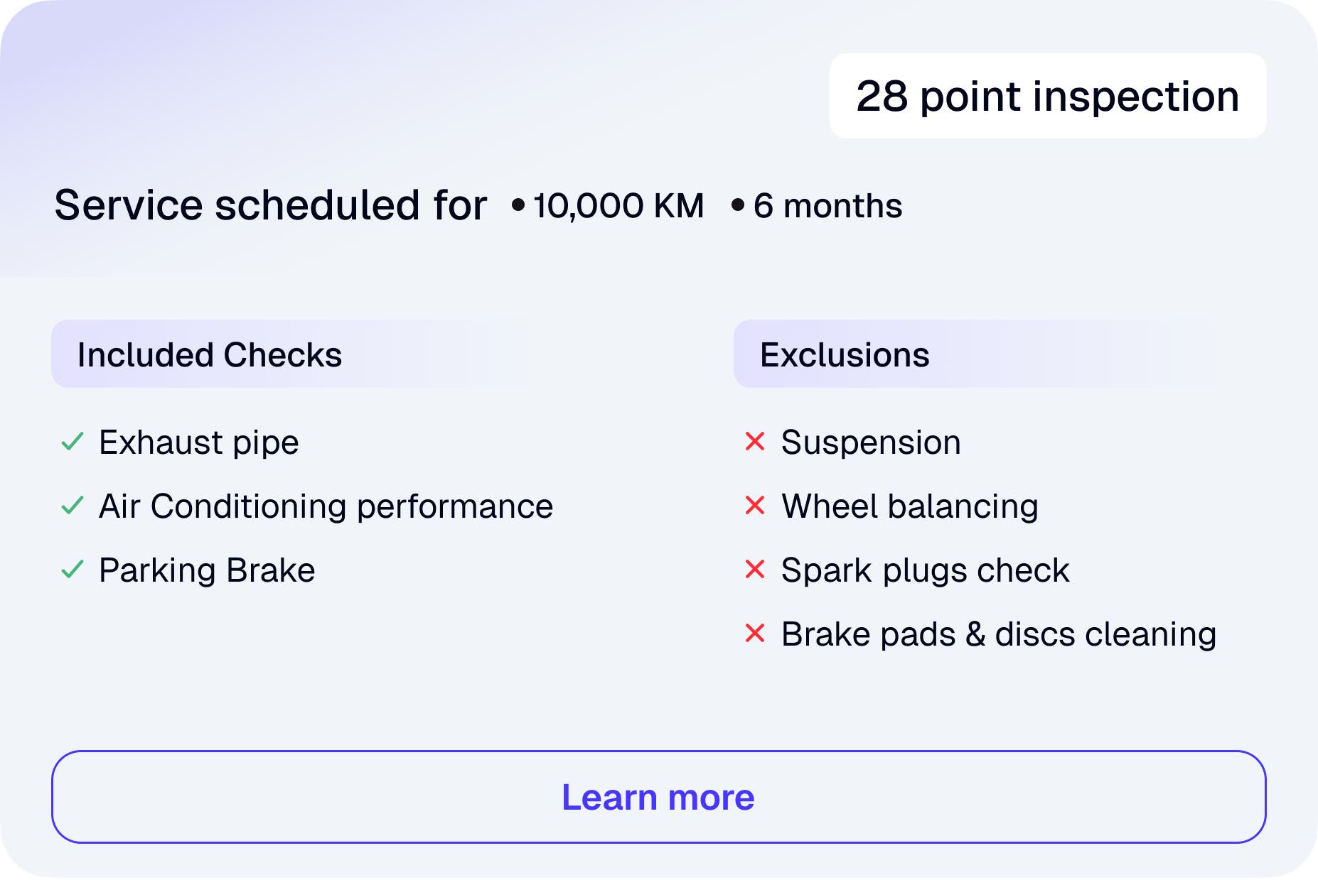Click the checkmark next to Air Conditioning performance
The width and height of the screenshot is (1318, 880).
click(73, 506)
